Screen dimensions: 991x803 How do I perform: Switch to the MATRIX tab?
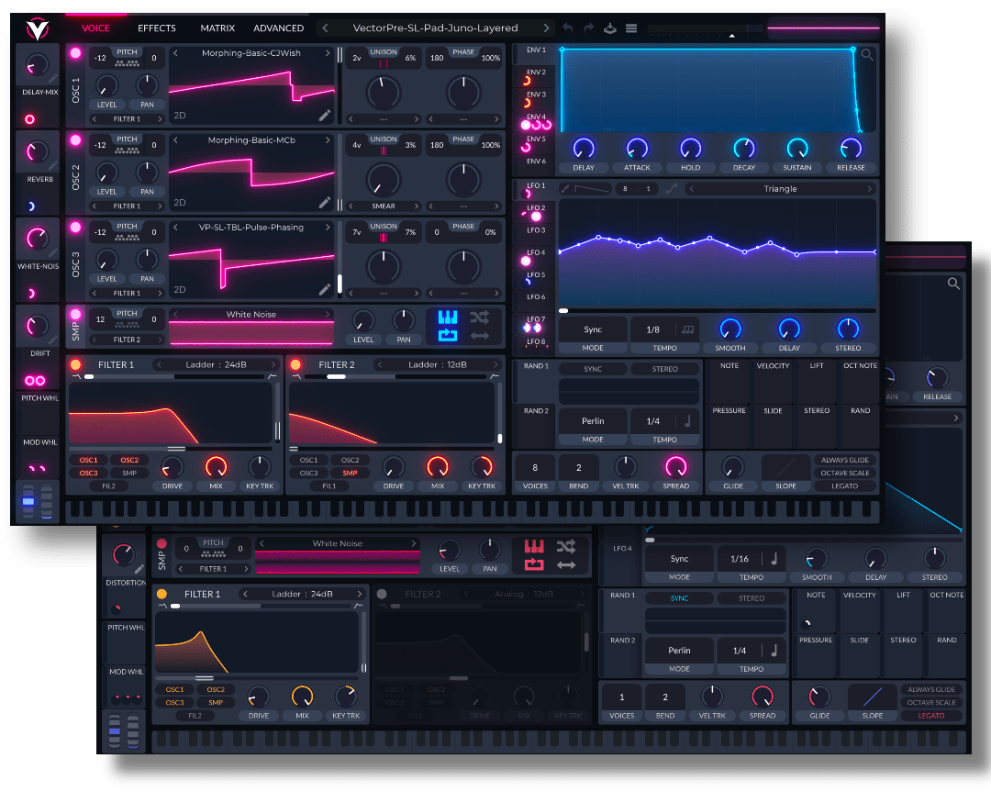[x=217, y=28]
